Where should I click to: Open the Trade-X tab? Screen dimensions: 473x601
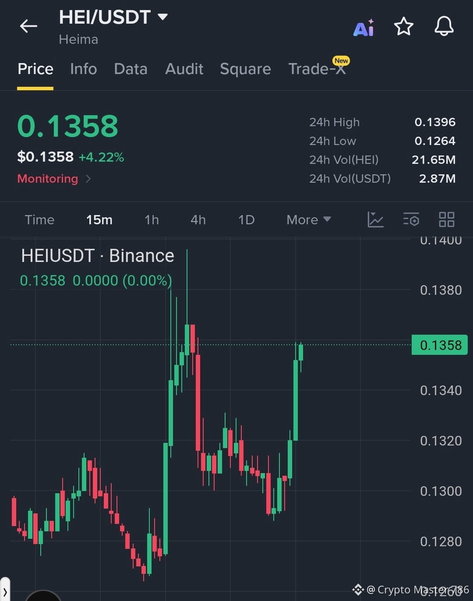point(317,69)
